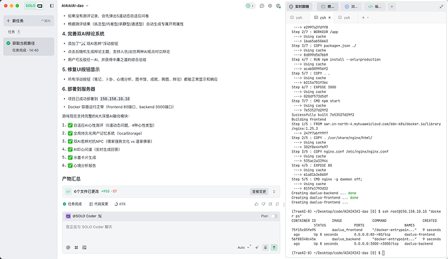Click 'Successfully built 7e53527d29f2' terminal line
Viewport: 448px width, 259px height.
(x=323, y=115)
